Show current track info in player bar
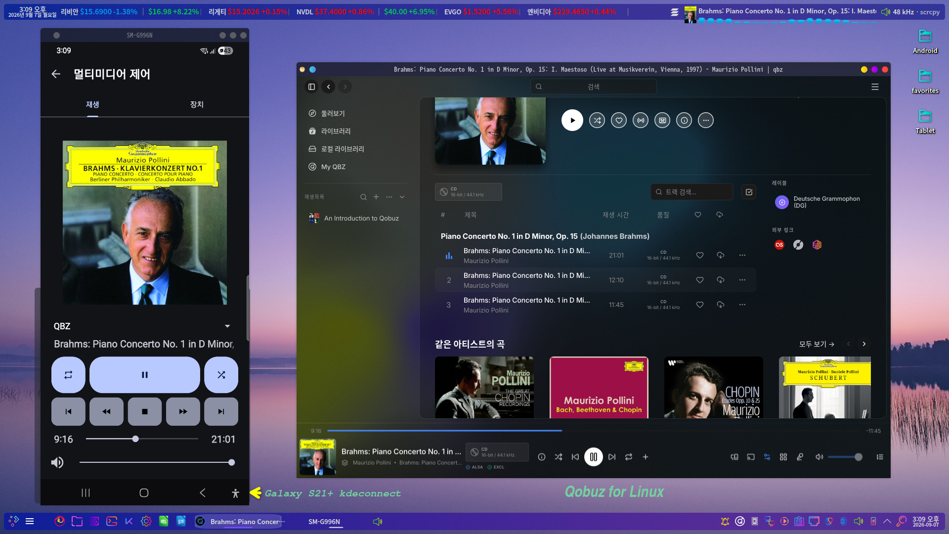This screenshot has height=534, width=949. [x=542, y=457]
